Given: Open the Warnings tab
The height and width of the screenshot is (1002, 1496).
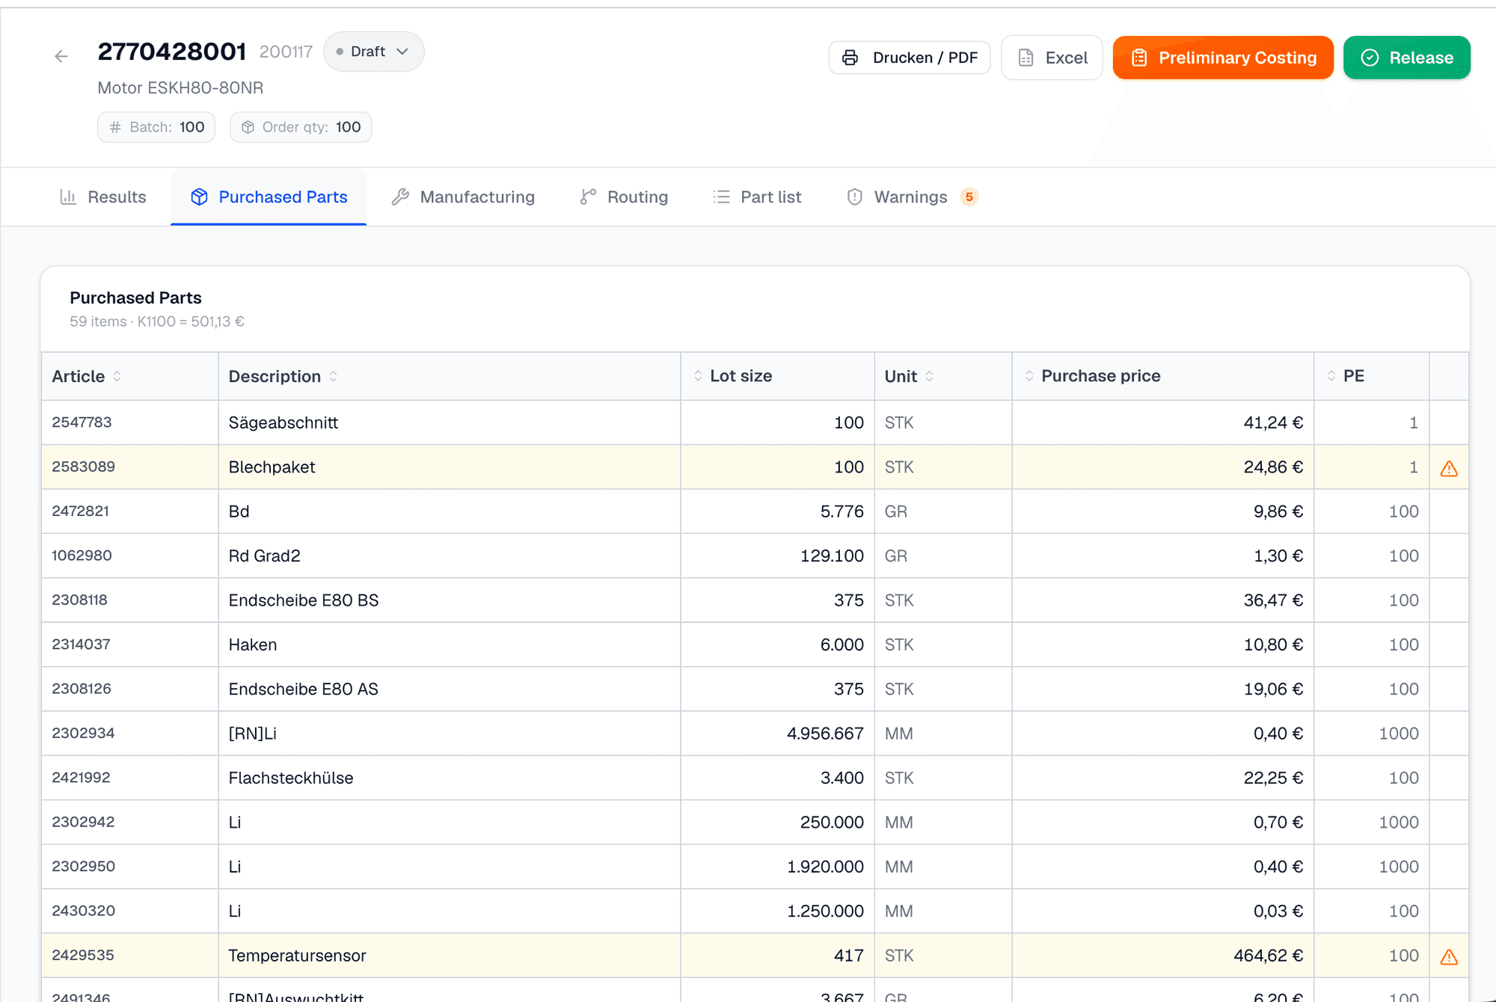Looking at the screenshot, I should (912, 197).
